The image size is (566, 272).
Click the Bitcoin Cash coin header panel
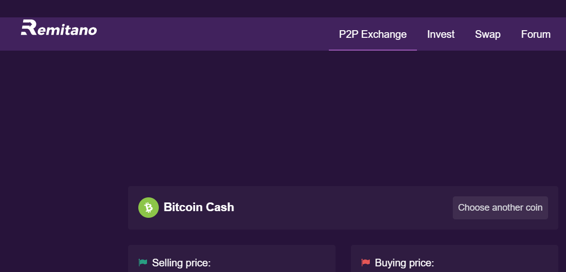pos(343,208)
